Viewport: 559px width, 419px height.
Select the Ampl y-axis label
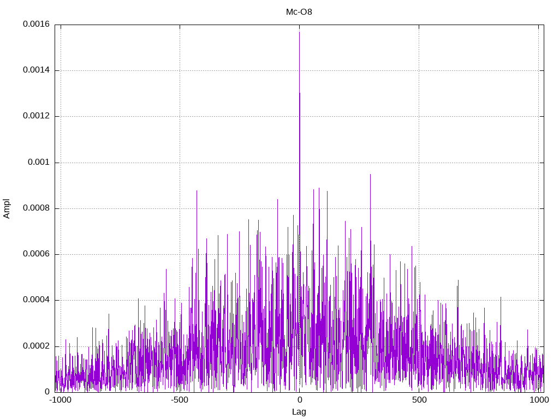click(7, 209)
